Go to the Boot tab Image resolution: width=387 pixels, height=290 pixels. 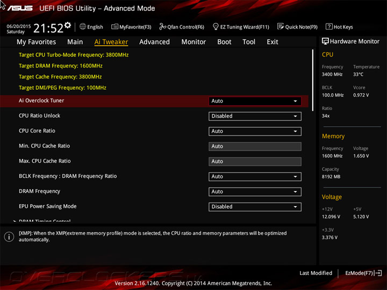[224, 42]
